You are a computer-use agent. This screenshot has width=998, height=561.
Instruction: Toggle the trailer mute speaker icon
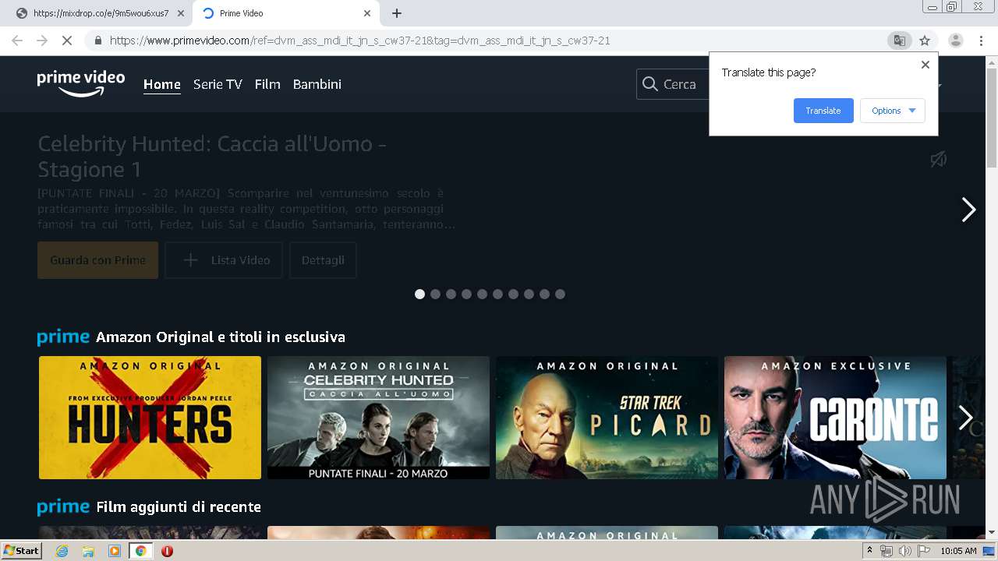(x=938, y=159)
